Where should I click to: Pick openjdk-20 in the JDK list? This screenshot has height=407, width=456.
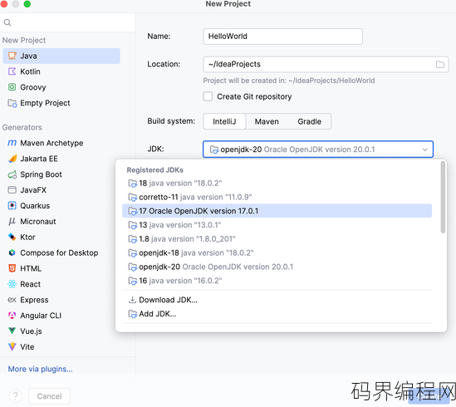click(x=277, y=267)
